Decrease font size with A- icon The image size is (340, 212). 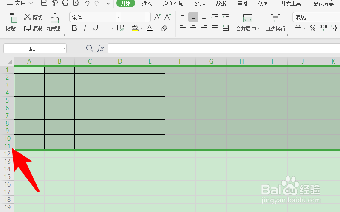click(167, 17)
